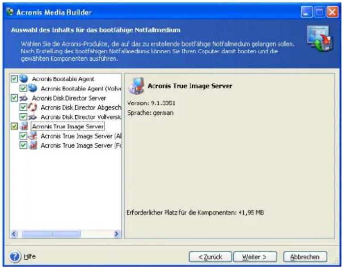Uncheck the Disk Director Vollversion checkbox
Screen dimensions: 342x267
point(23,117)
